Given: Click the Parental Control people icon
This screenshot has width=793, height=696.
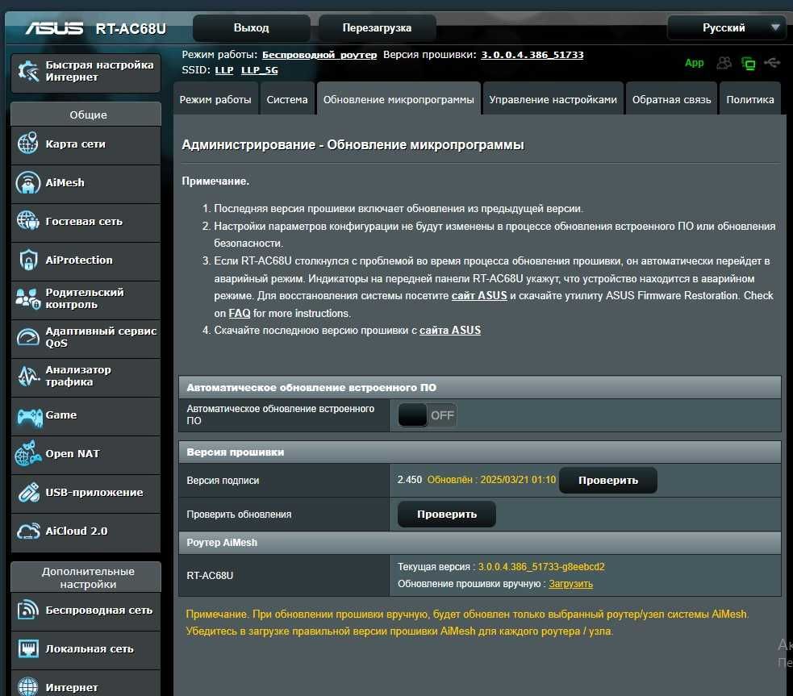Looking at the screenshot, I should coord(27,298).
